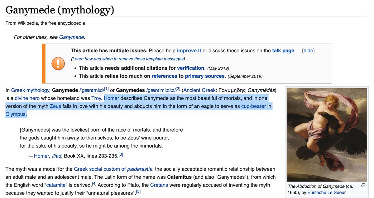Viewport: 374px width, 198px height.
Task: Follow the 'Troy' link
Action: coord(96,98)
